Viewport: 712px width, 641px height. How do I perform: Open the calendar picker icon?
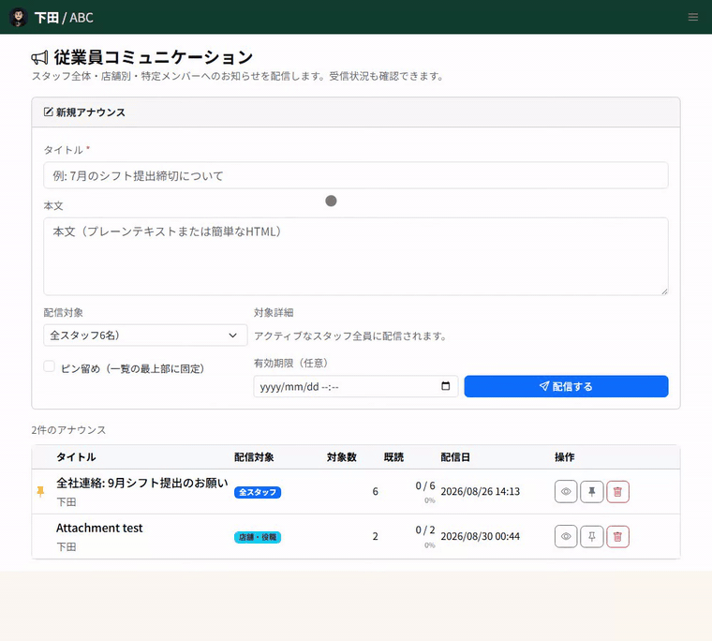coord(445,386)
